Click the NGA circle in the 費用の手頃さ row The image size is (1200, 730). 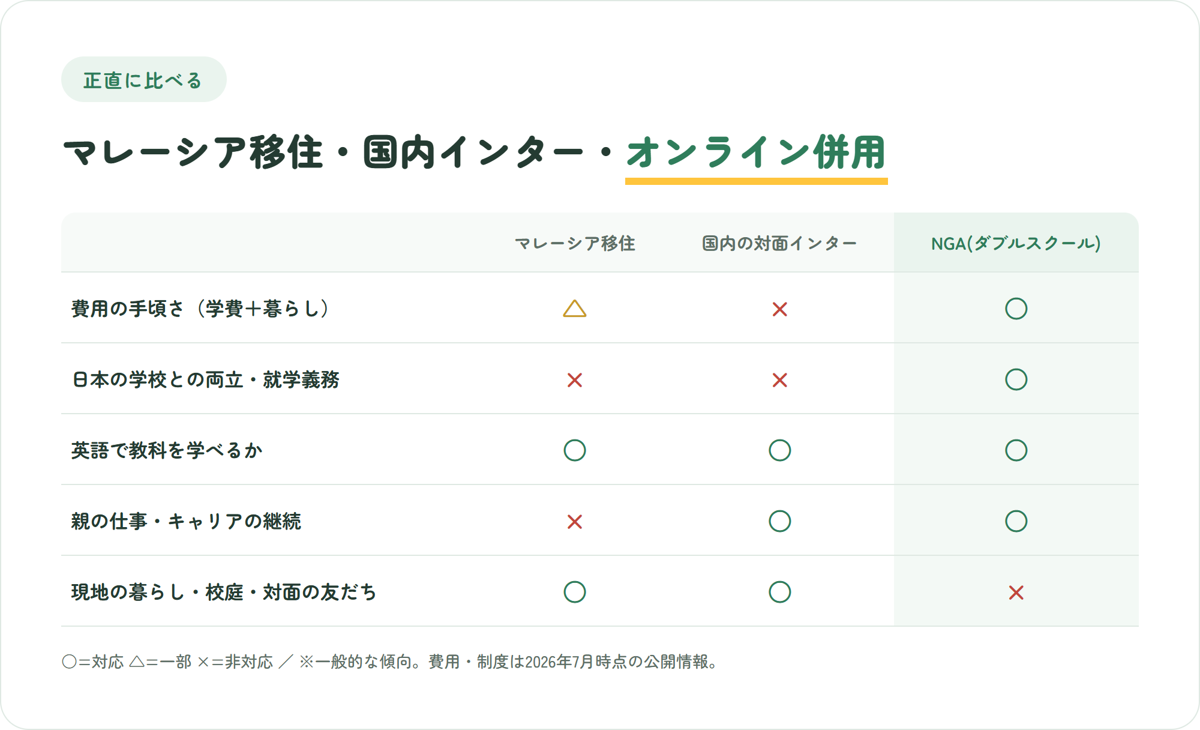point(1016,309)
